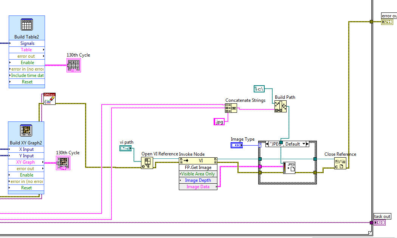397x238 pixels.
Task: Click the task out tunnel on loop border
Action: [x=371, y=223]
